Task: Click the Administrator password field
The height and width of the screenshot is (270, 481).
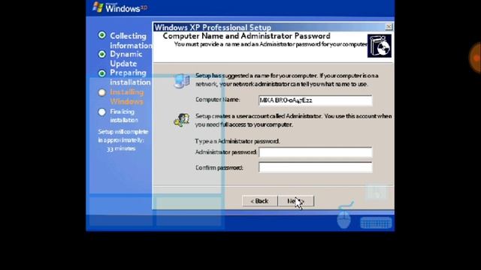Action: point(316,152)
